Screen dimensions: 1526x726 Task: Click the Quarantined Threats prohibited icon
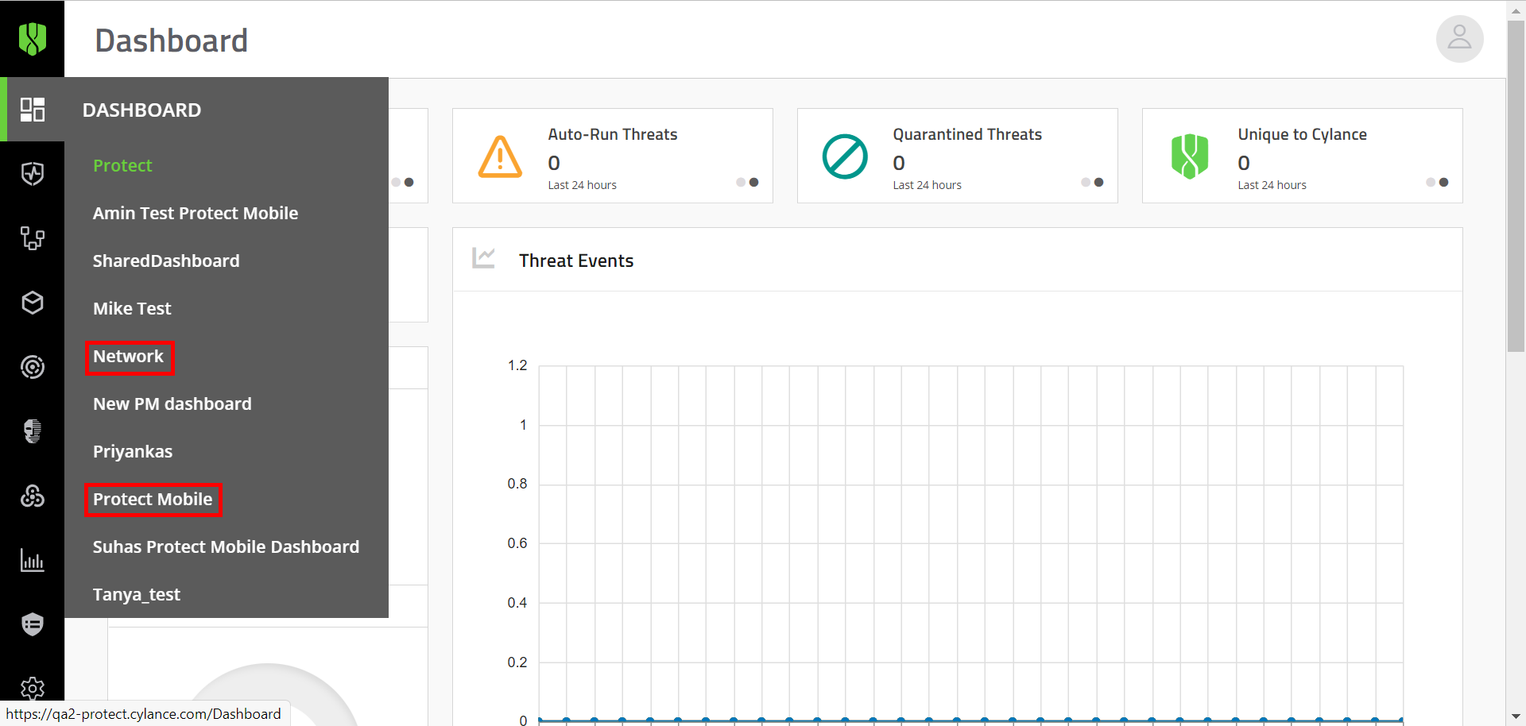[845, 156]
